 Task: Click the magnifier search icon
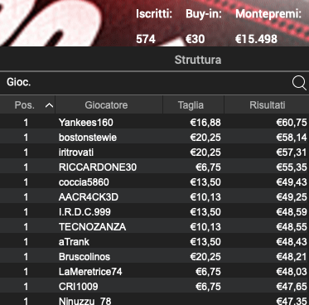pyautogui.click(x=299, y=83)
